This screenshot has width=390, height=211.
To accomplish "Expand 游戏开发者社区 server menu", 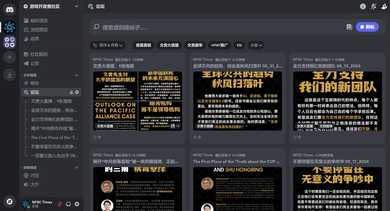I will [x=51, y=6].
